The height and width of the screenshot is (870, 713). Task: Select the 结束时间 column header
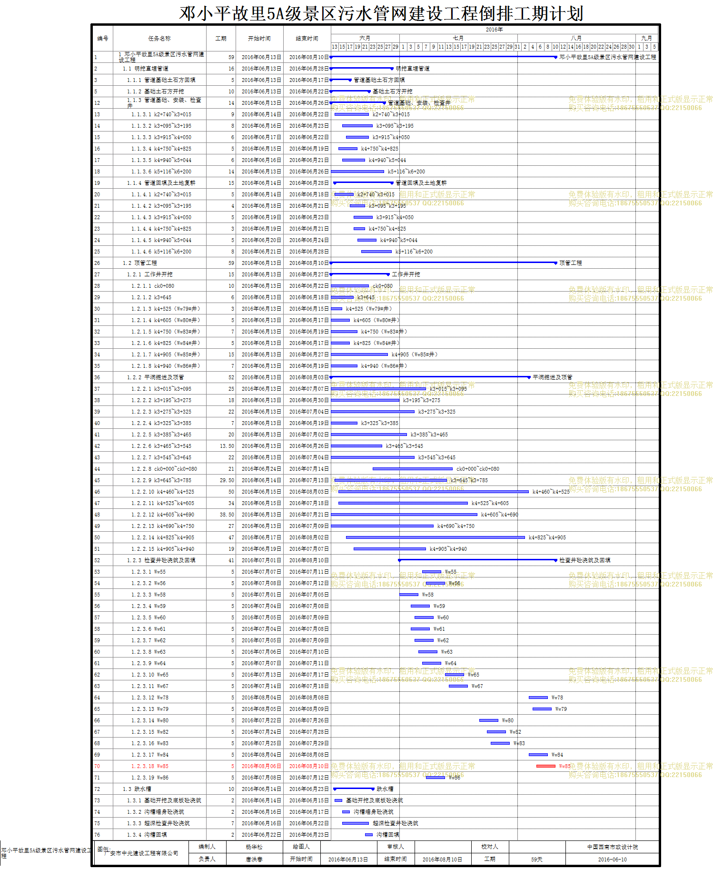click(x=307, y=39)
